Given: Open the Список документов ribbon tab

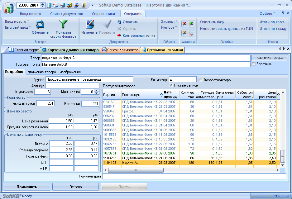Looking at the screenshot, I should click(66, 14).
